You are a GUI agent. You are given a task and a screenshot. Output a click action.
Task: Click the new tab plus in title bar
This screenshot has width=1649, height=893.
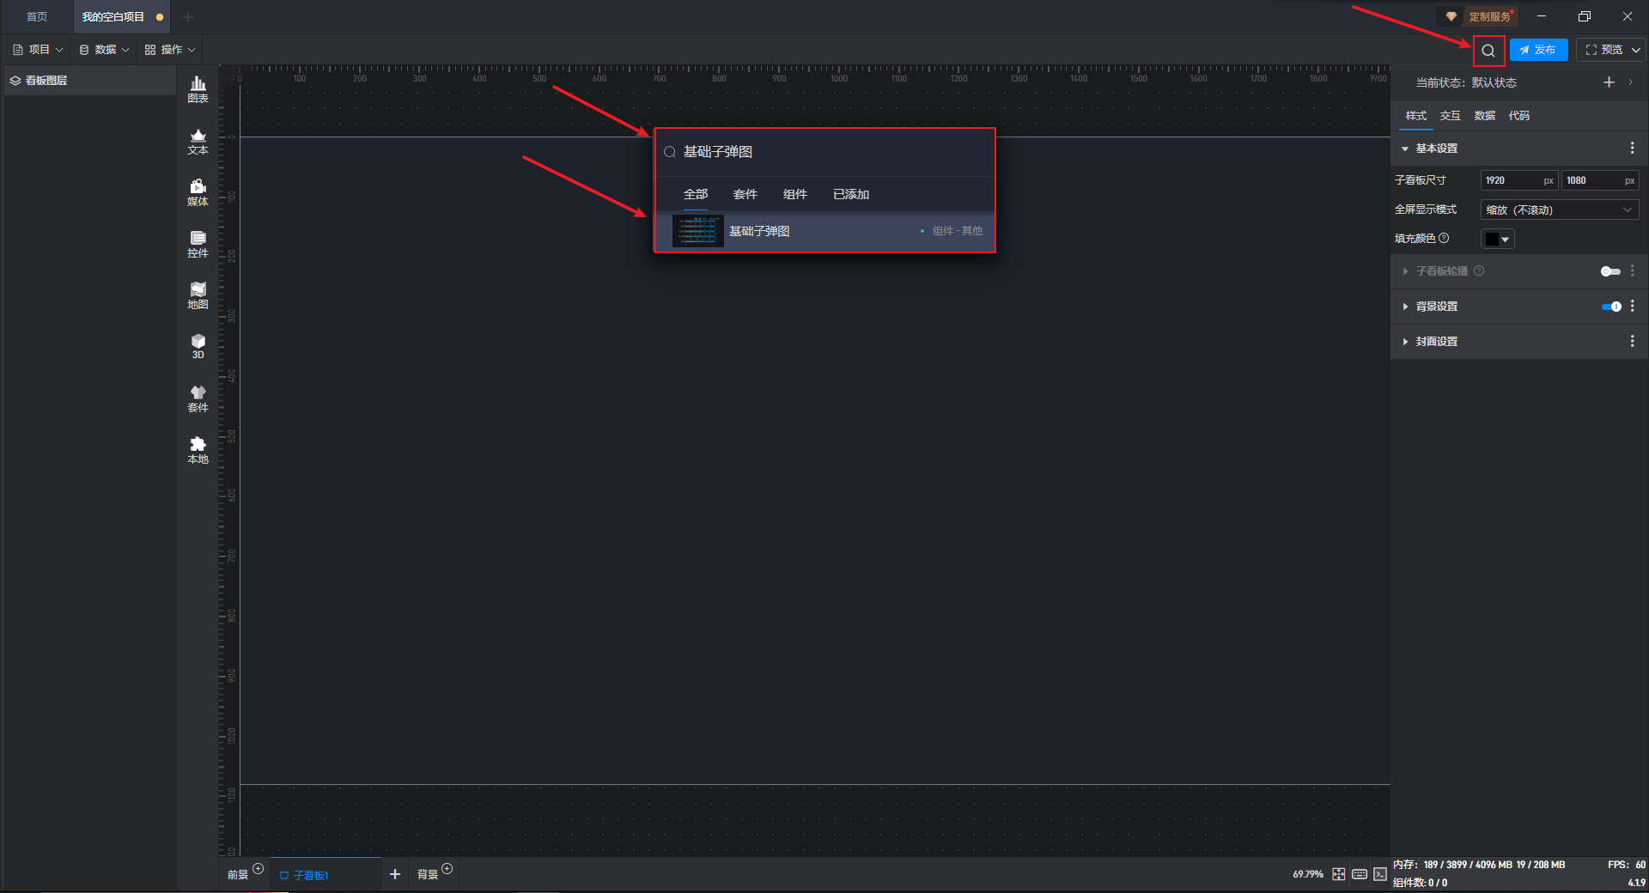click(188, 17)
